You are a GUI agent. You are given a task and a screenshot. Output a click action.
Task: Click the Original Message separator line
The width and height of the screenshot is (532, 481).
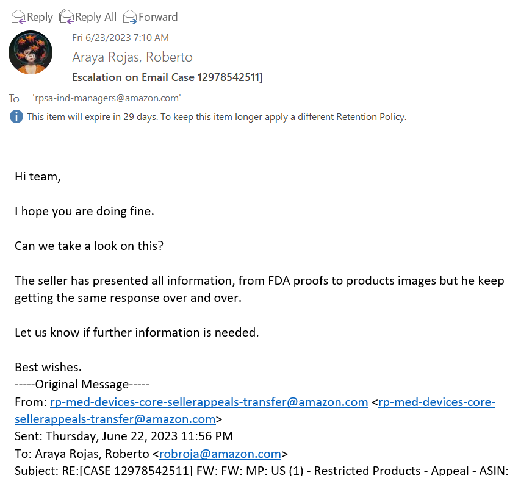click(x=82, y=385)
